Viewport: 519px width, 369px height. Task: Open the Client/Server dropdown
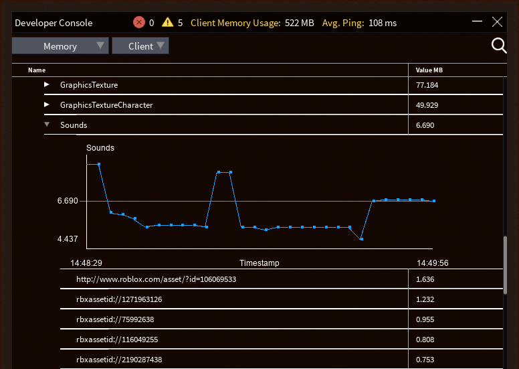[x=140, y=46]
